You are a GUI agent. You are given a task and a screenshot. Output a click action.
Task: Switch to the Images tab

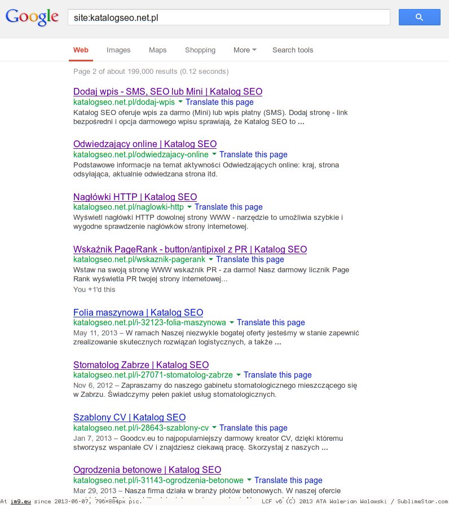[118, 50]
